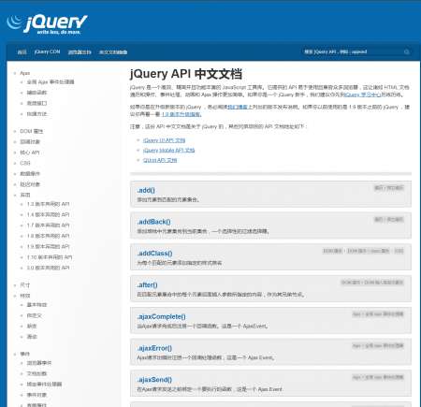Screen dimensions: 421x407
Task: Select the 1.10 version API sidebar entry
Action: tap(50, 257)
